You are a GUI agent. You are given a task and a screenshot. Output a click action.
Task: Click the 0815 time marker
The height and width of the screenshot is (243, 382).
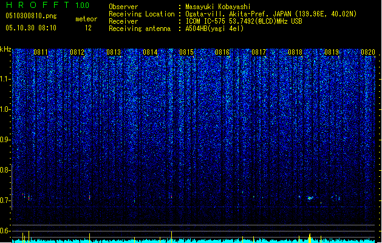[x=186, y=52]
